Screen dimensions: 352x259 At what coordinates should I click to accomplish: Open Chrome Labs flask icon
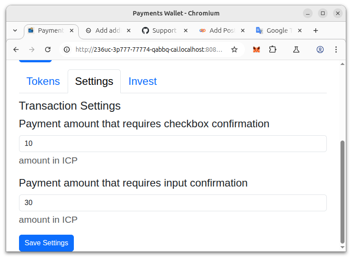(296, 50)
